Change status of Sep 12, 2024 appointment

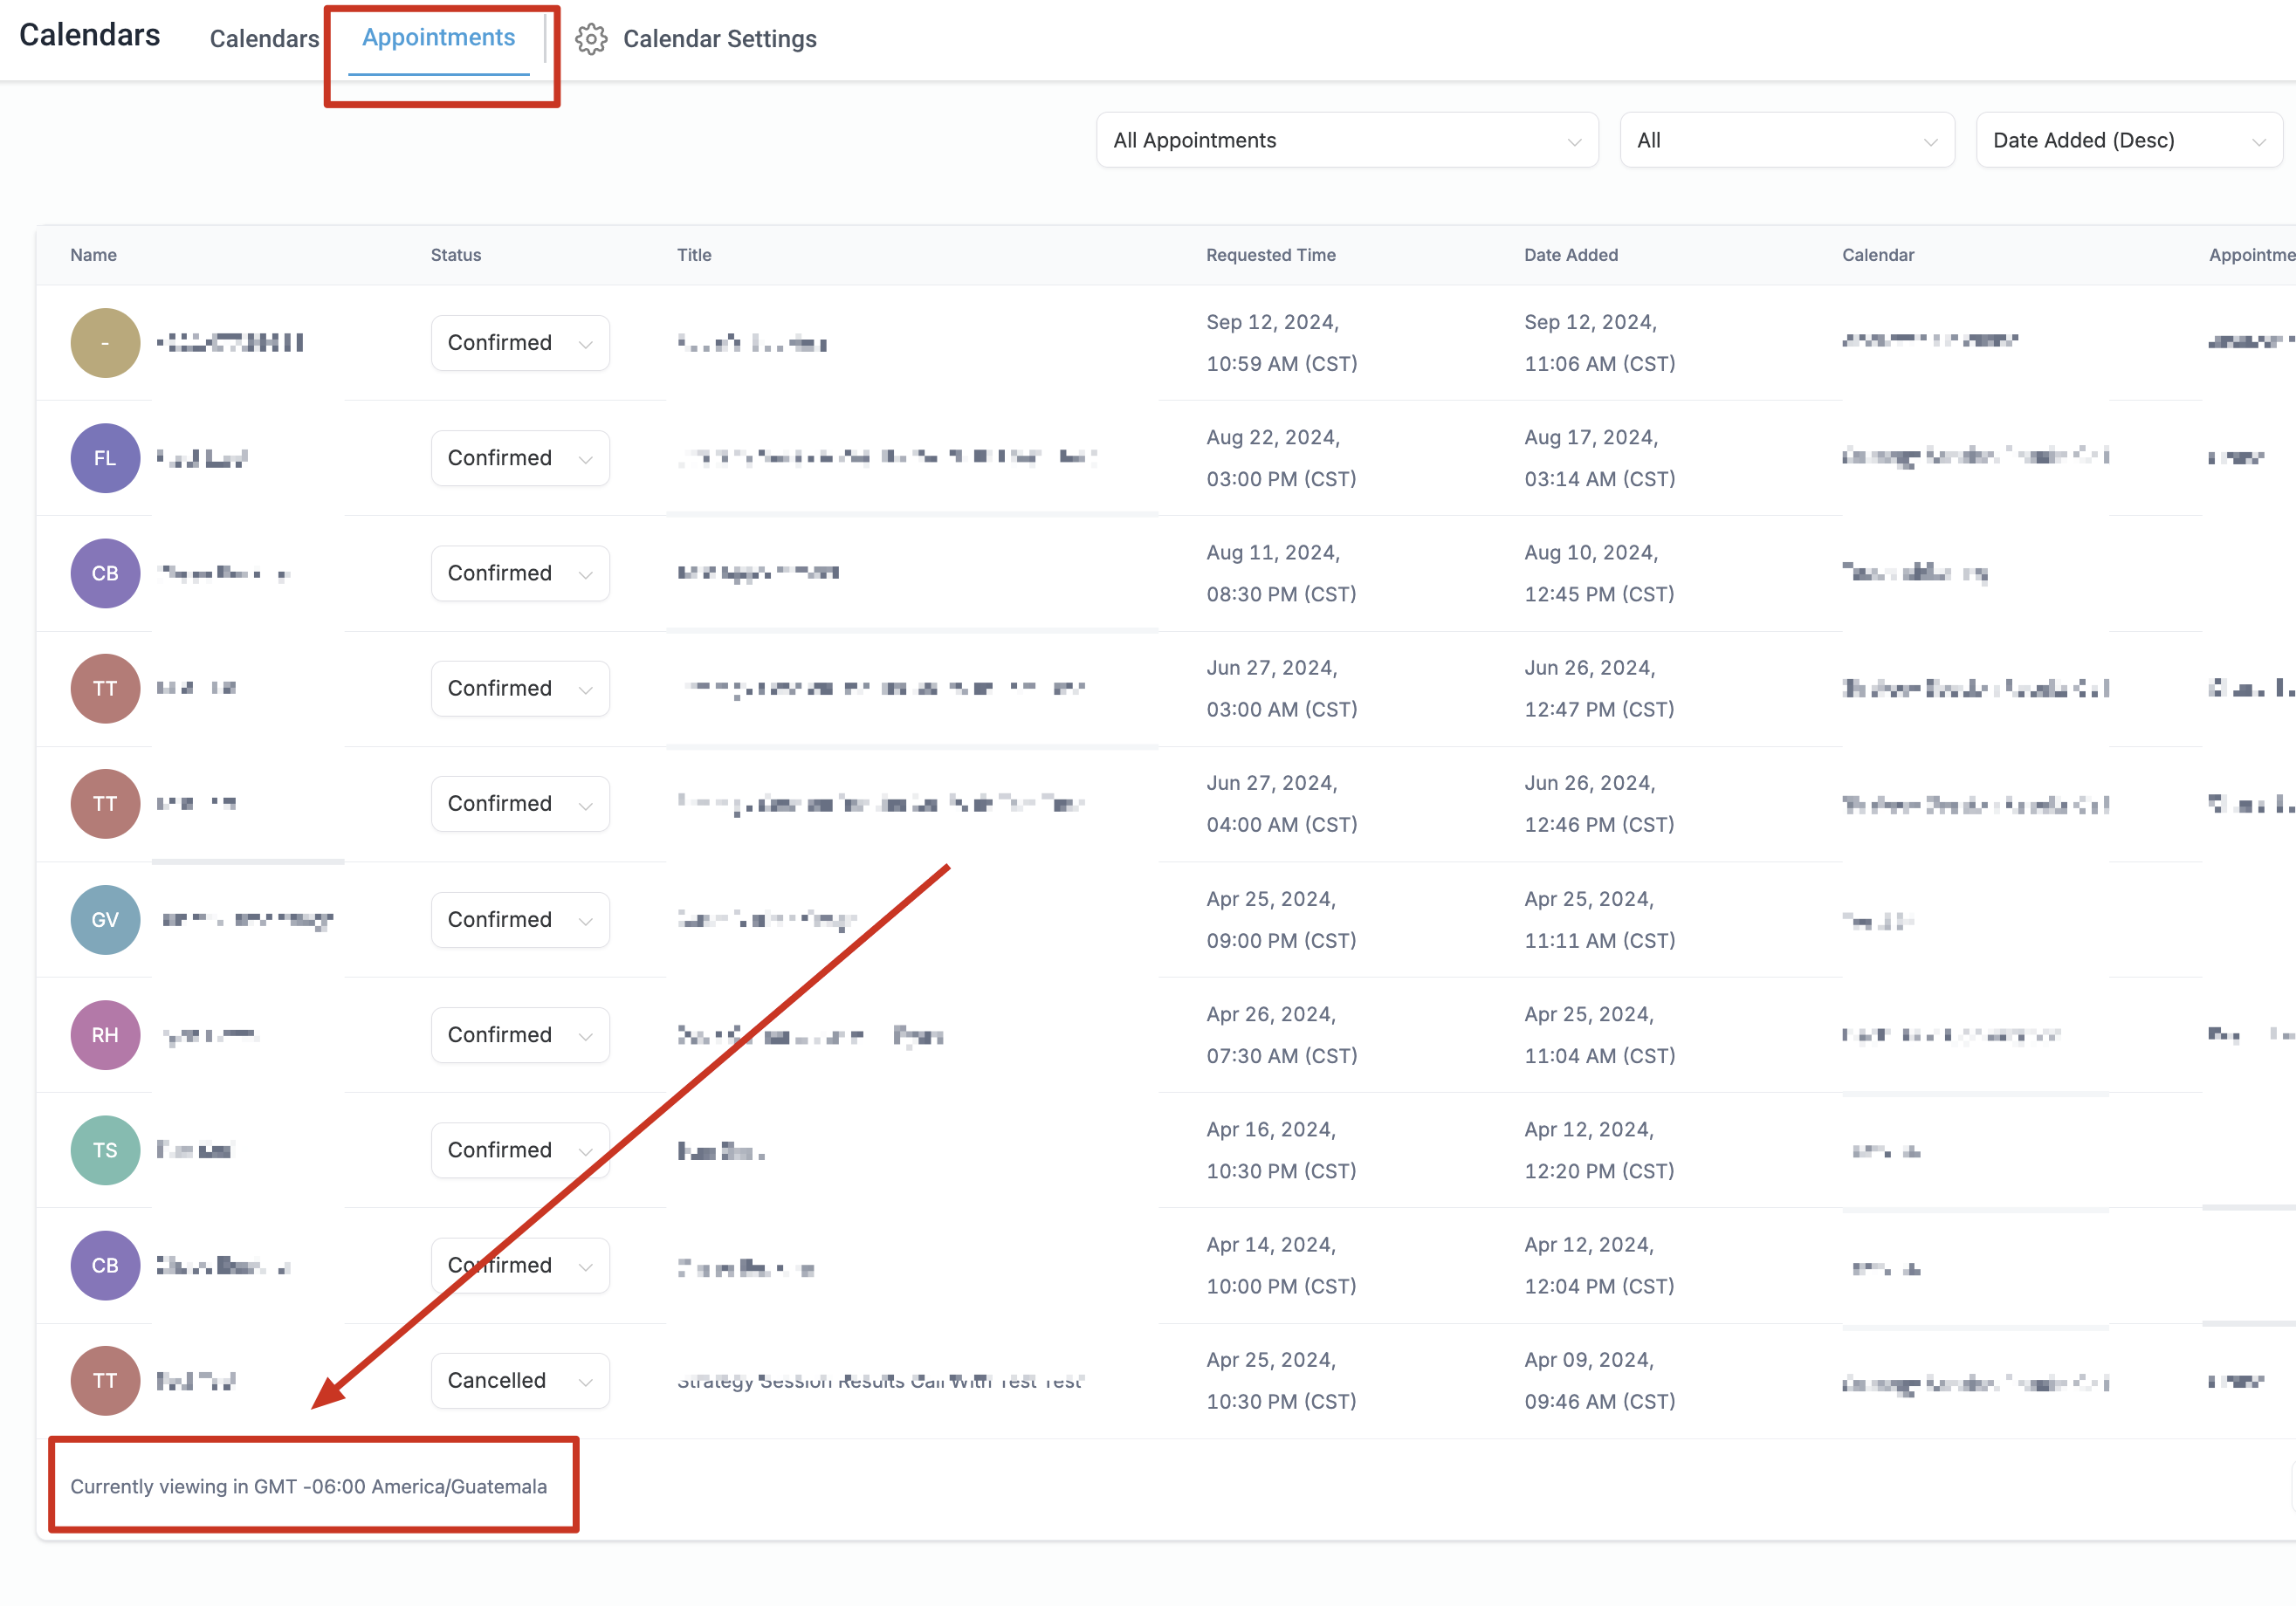(520, 343)
